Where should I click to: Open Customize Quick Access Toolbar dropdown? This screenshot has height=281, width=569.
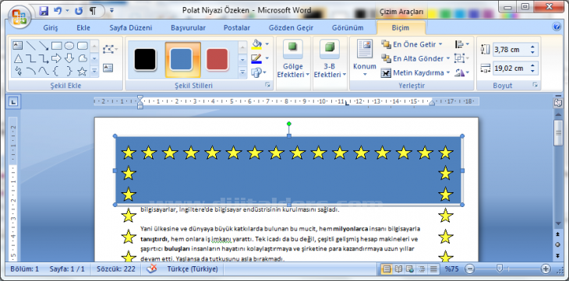(x=111, y=11)
